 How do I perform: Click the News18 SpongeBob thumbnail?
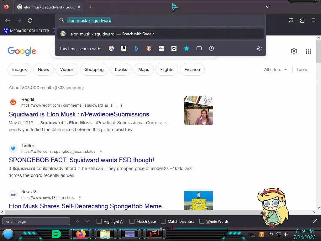198,200
